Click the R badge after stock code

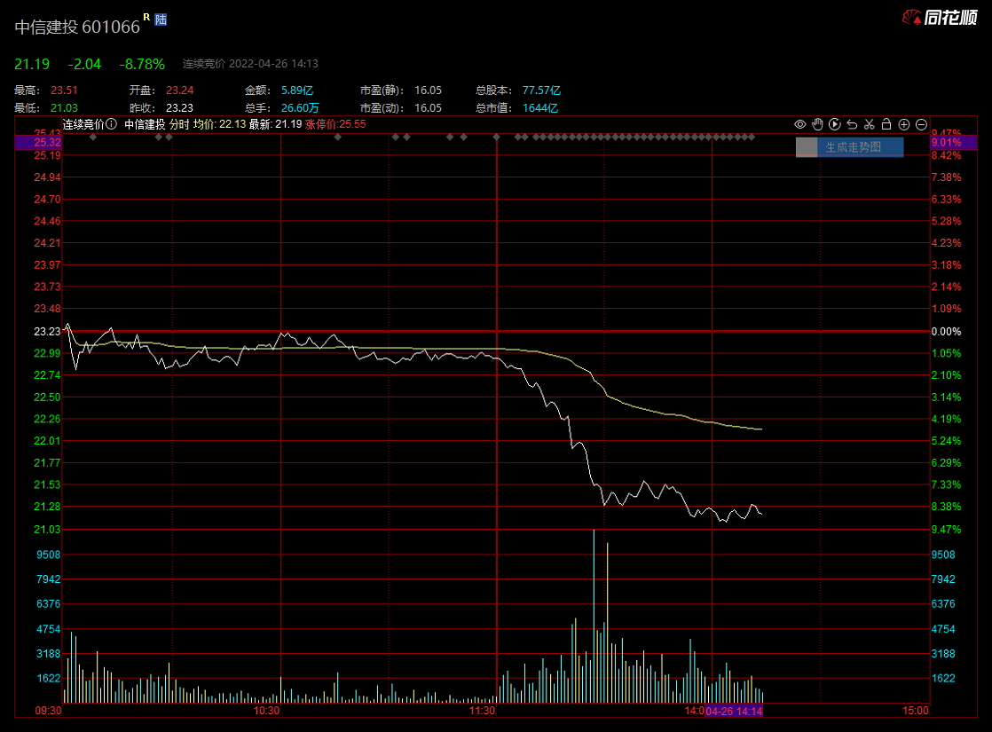(x=146, y=17)
